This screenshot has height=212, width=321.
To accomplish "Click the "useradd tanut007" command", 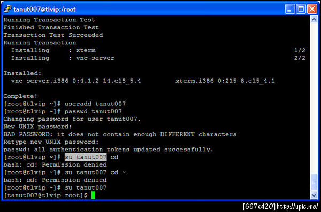I will click(95, 104).
